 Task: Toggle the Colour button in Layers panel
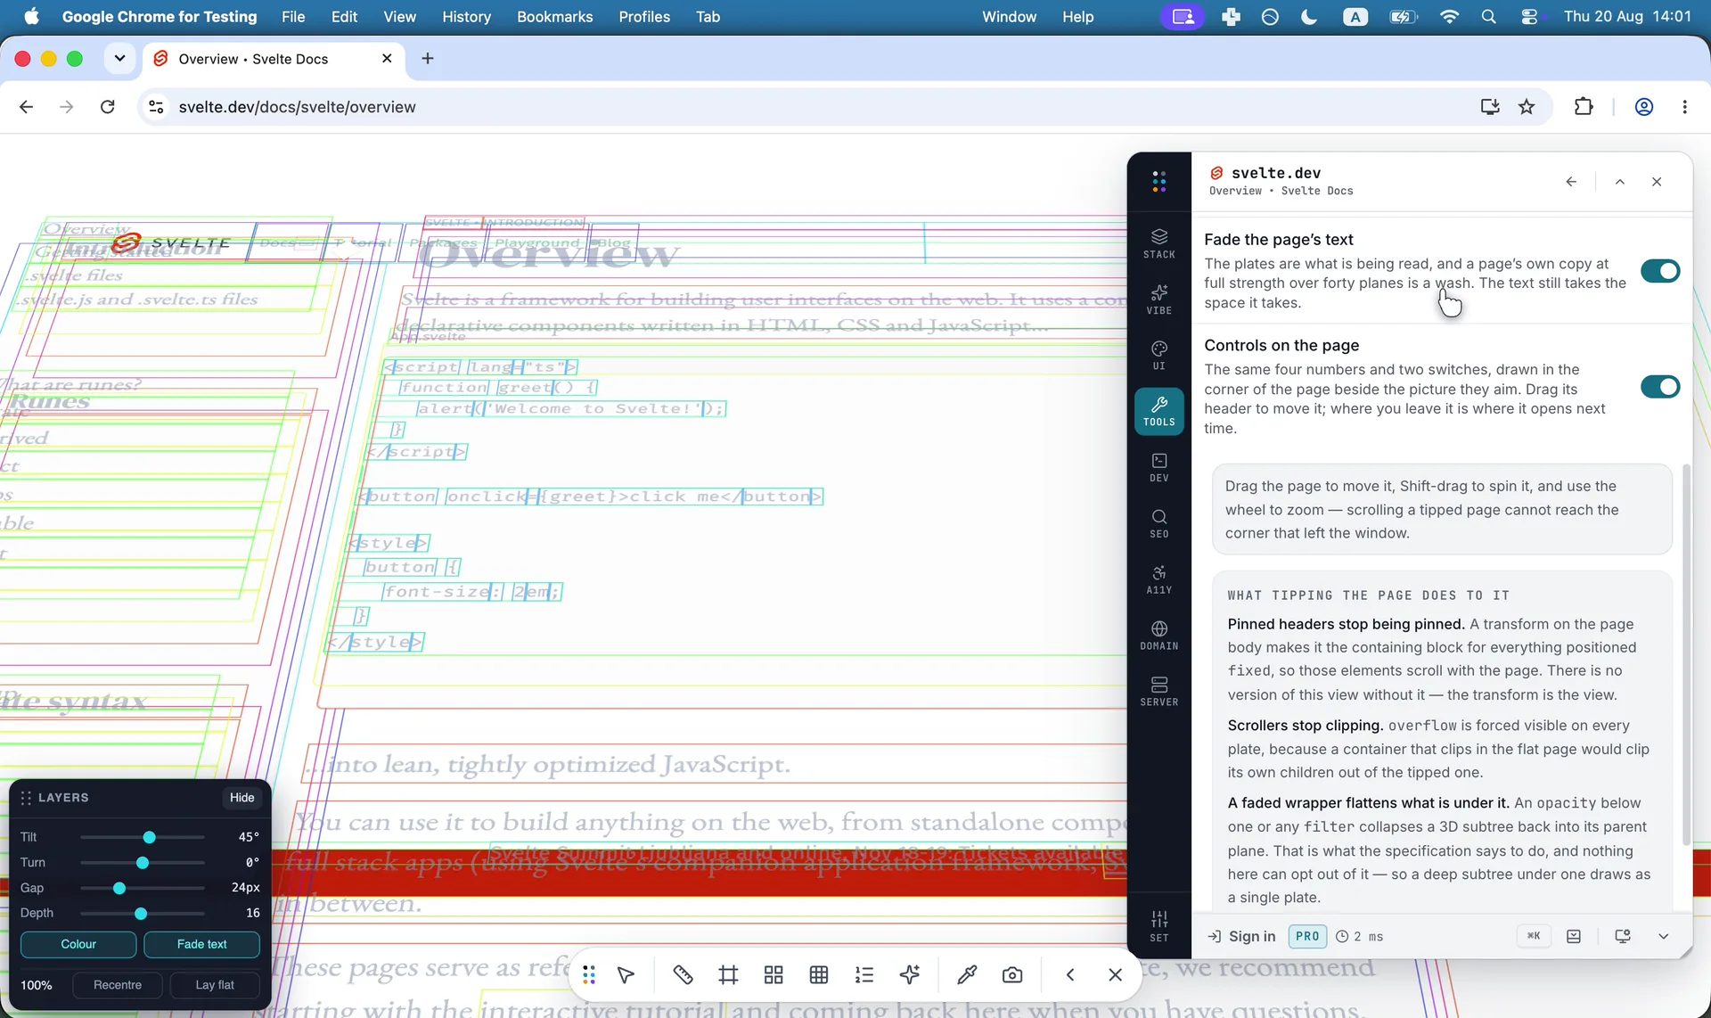pyautogui.click(x=78, y=944)
